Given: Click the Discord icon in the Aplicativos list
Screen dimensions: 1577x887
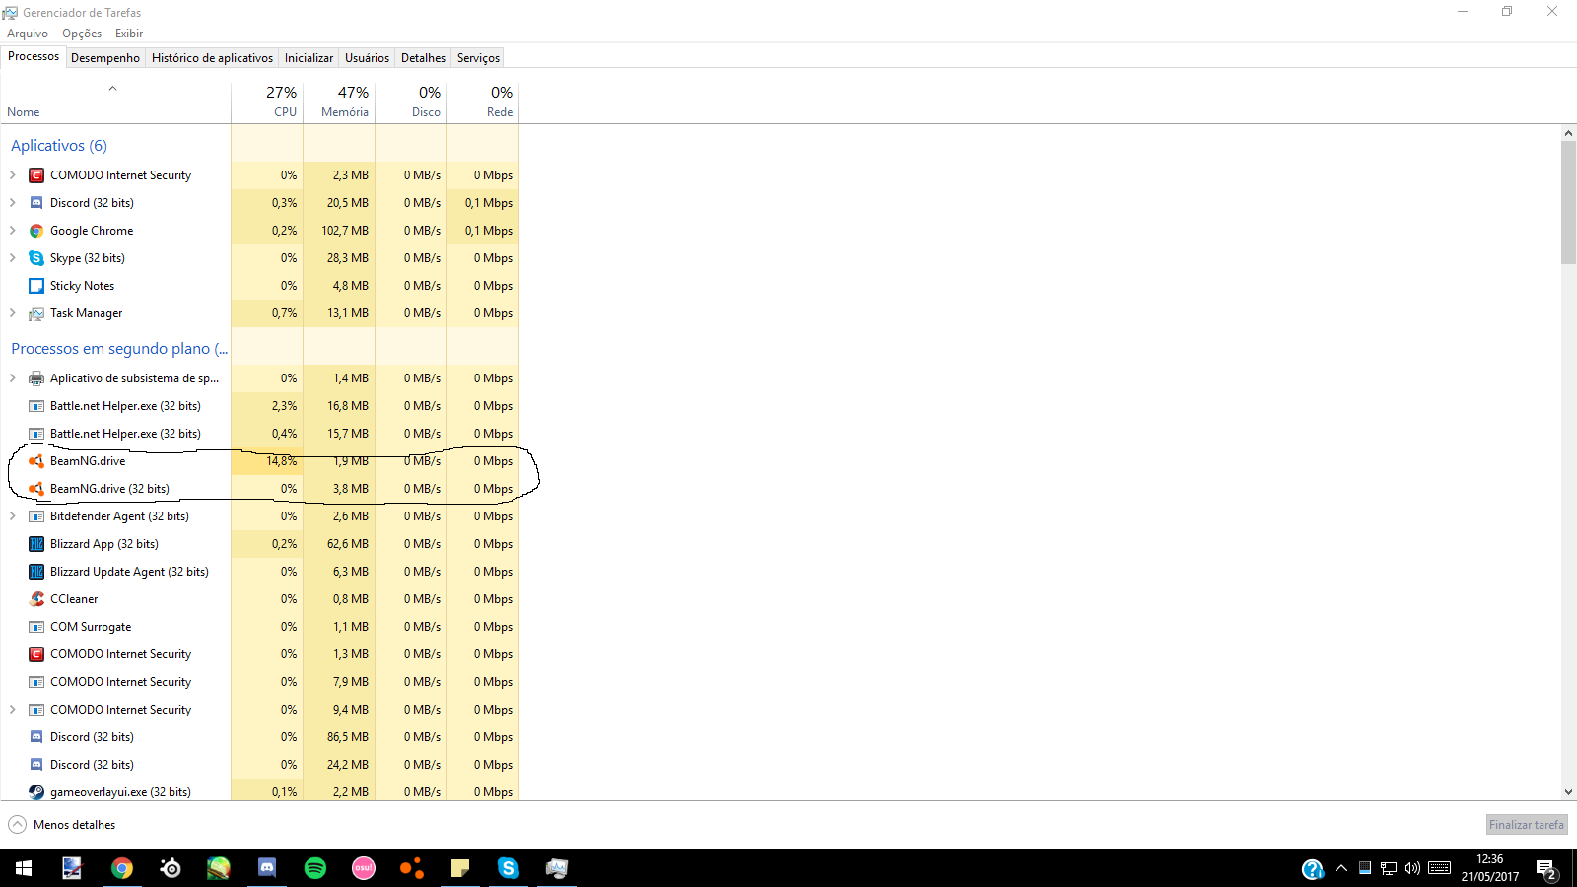Looking at the screenshot, I should (x=36, y=203).
